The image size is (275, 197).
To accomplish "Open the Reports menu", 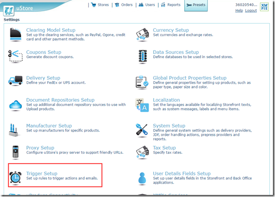I will coord(171,5).
